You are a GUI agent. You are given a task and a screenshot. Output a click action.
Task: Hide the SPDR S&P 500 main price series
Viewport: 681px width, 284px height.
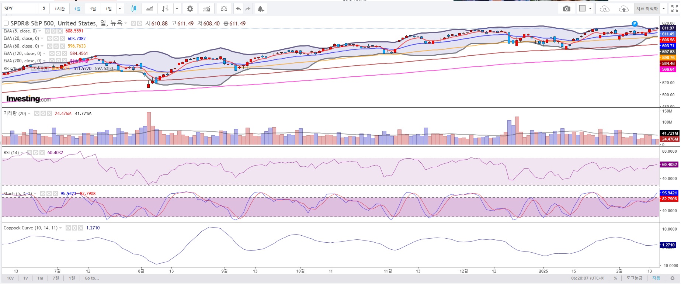[x=133, y=23]
